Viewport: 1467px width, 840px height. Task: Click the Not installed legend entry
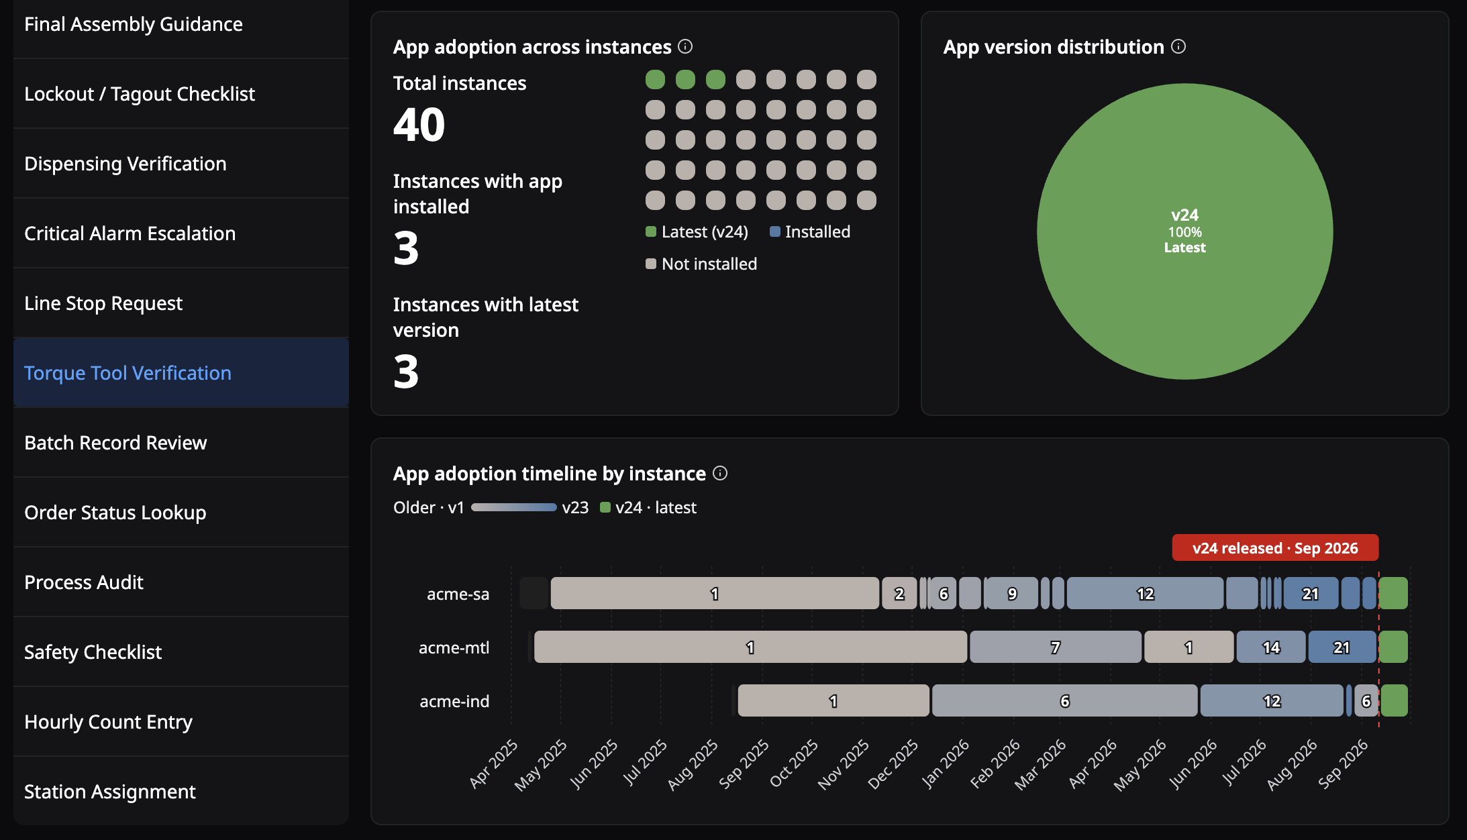pyautogui.click(x=701, y=264)
